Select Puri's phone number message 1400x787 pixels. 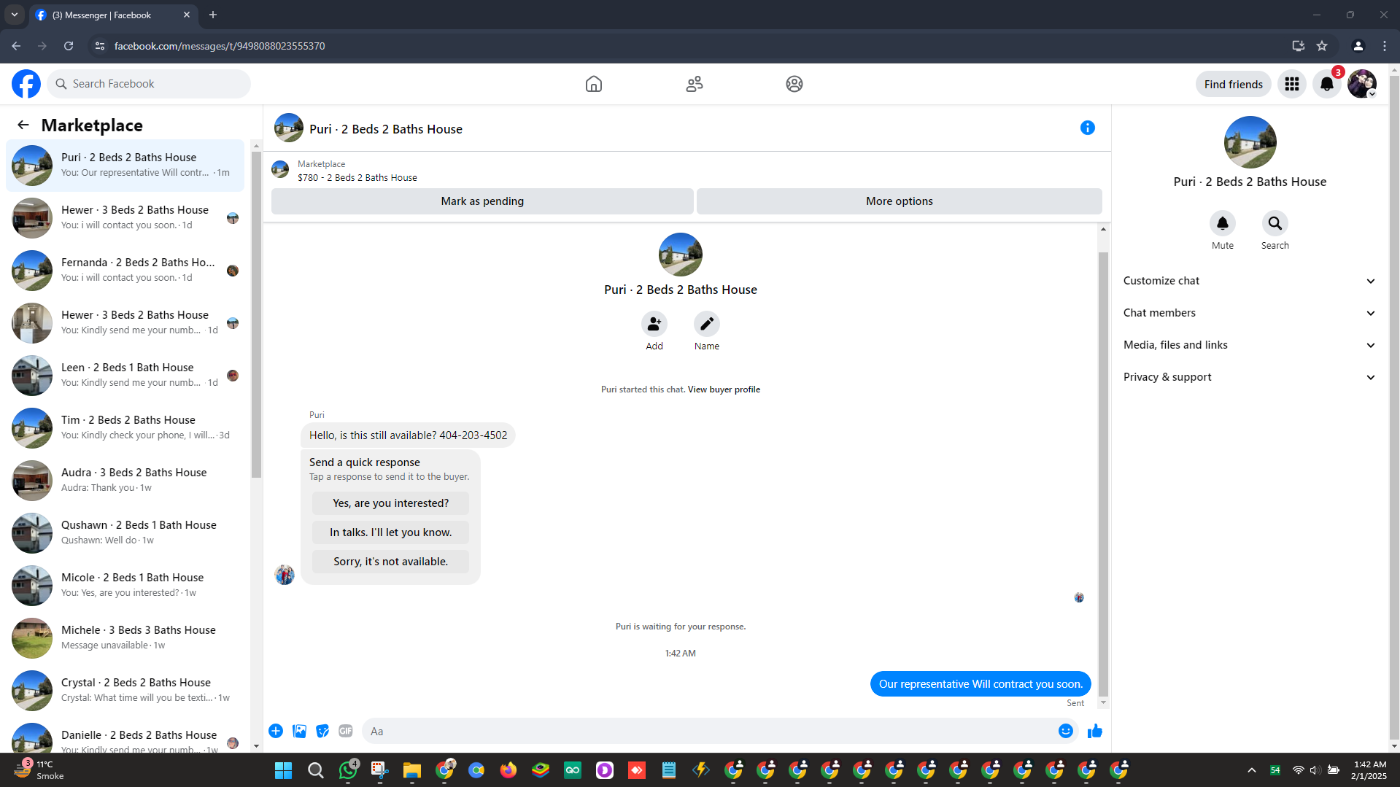click(408, 435)
